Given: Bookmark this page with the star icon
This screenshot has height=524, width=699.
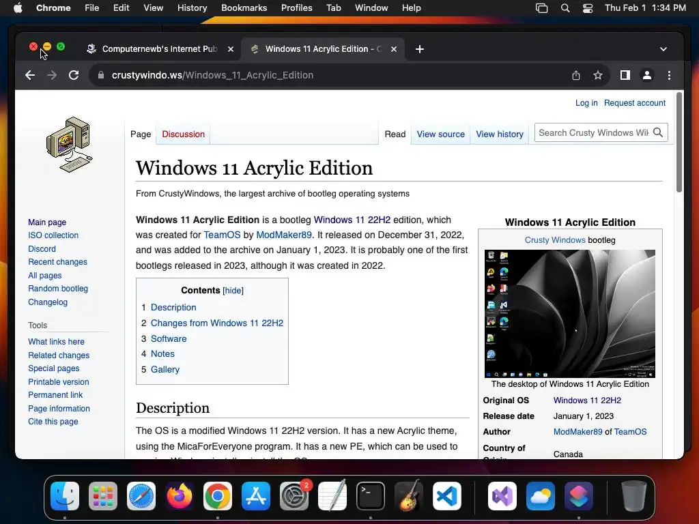Looking at the screenshot, I should 598,75.
